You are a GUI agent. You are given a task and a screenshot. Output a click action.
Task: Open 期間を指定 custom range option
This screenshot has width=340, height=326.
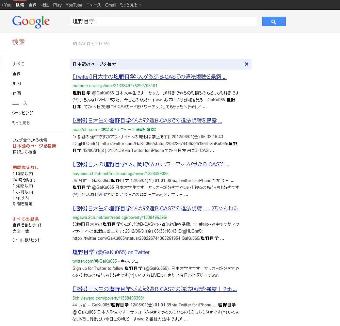click(x=22, y=204)
